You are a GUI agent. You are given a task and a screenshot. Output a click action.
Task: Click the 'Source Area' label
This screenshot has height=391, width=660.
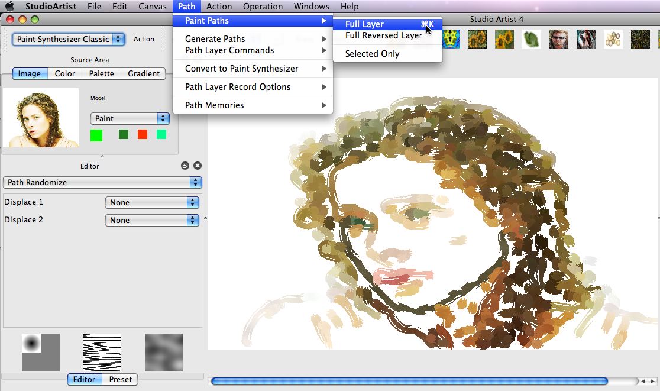point(90,60)
